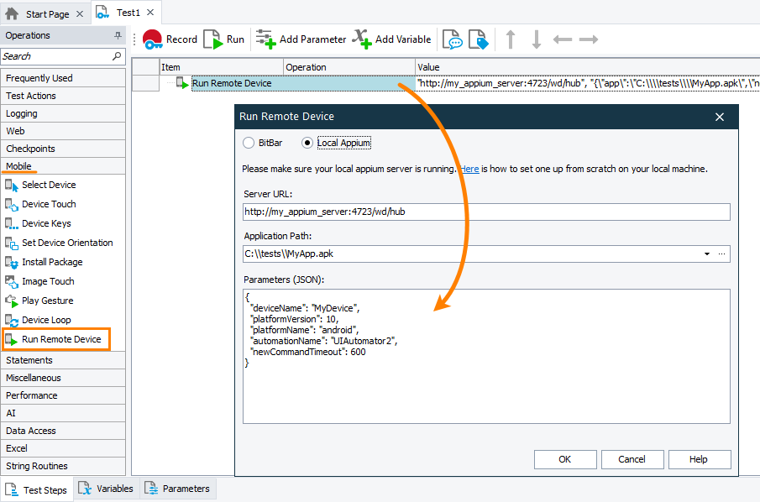Confirm dialog with OK button
This screenshot has height=502, width=760.
pyautogui.click(x=565, y=459)
